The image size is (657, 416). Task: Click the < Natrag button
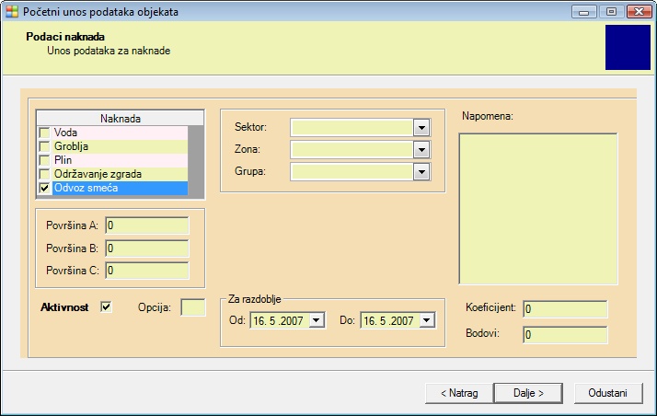[x=459, y=393]
